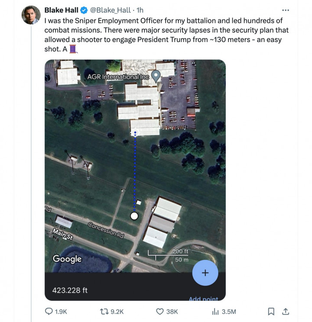This screenshot has height=322, width=312.
Task: Click the Add point label
Action: [x=203, y=298]
